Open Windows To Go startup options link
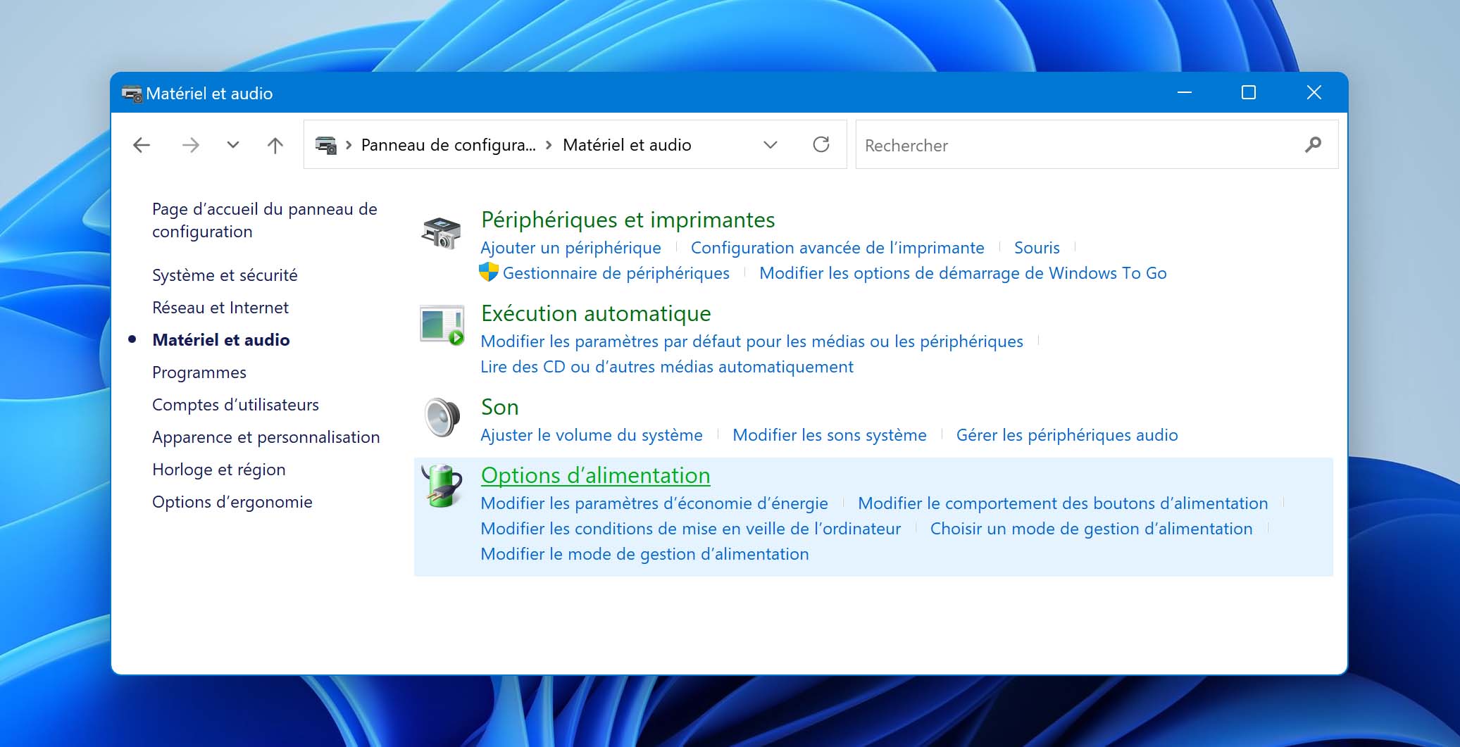Image resolution: width=1460 pixels, height=747 pixels. (x=963, y=273)
